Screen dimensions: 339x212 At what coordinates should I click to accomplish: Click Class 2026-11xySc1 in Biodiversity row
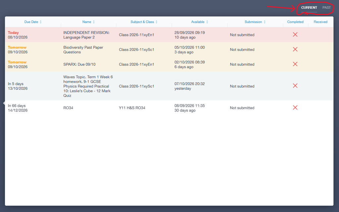tap(136, 49)
